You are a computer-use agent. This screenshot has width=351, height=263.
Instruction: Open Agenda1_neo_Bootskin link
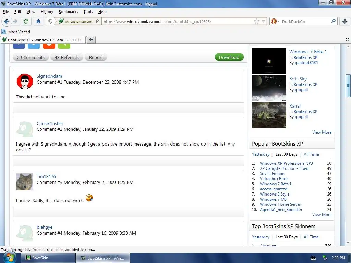click(281, 210)
